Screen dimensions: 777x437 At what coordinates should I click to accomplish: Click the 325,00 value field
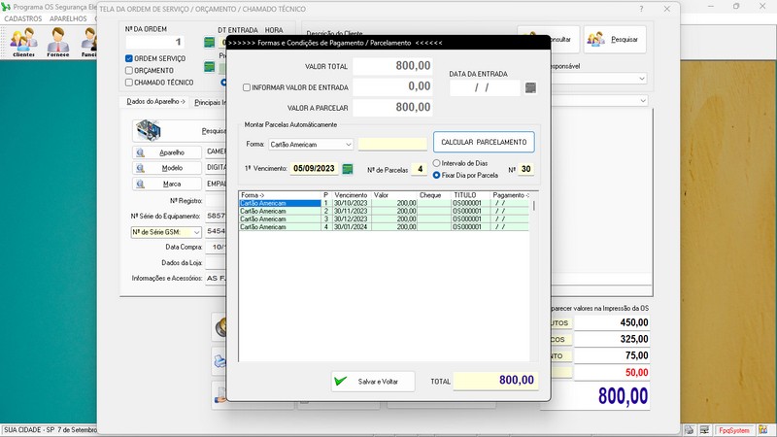(x=612, y=339)
